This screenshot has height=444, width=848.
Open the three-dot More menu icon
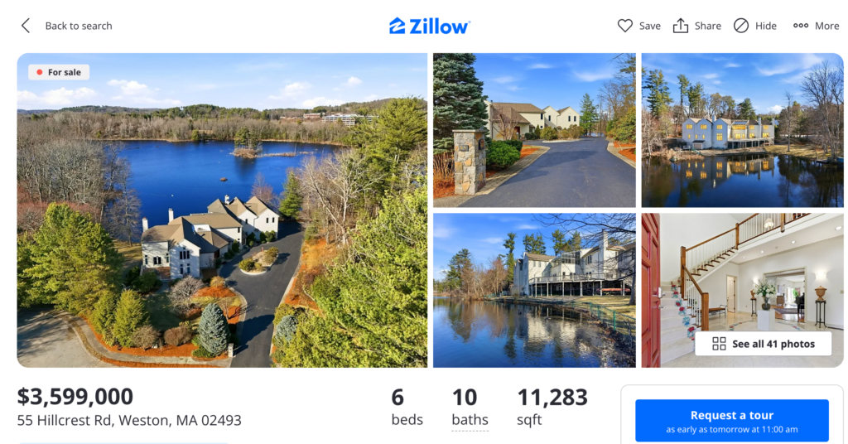801,26
